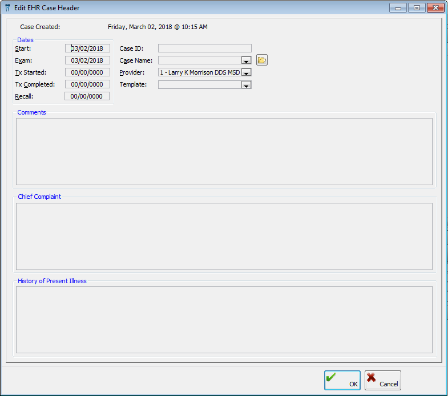Select the Exam date field

tap(87, 60)
